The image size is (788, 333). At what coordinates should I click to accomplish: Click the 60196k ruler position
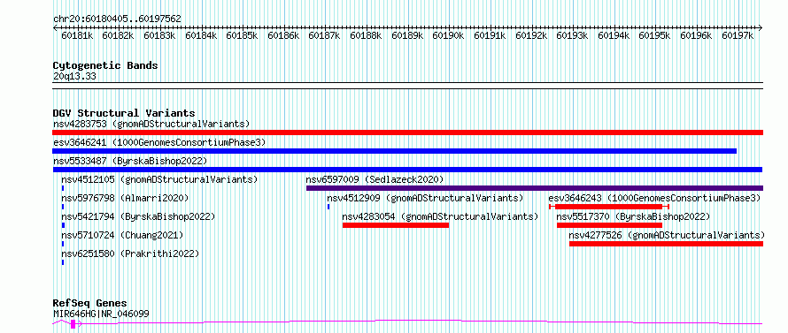696,35
